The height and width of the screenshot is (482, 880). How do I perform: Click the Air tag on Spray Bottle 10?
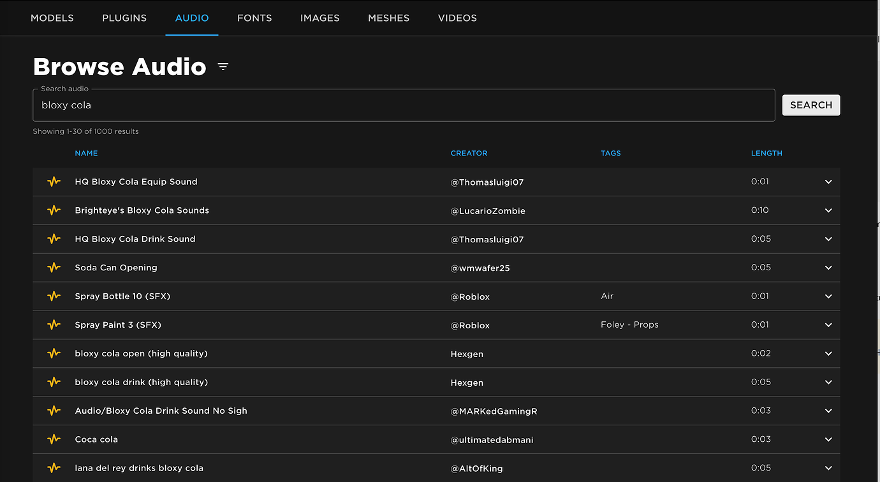tap(607, 296)
